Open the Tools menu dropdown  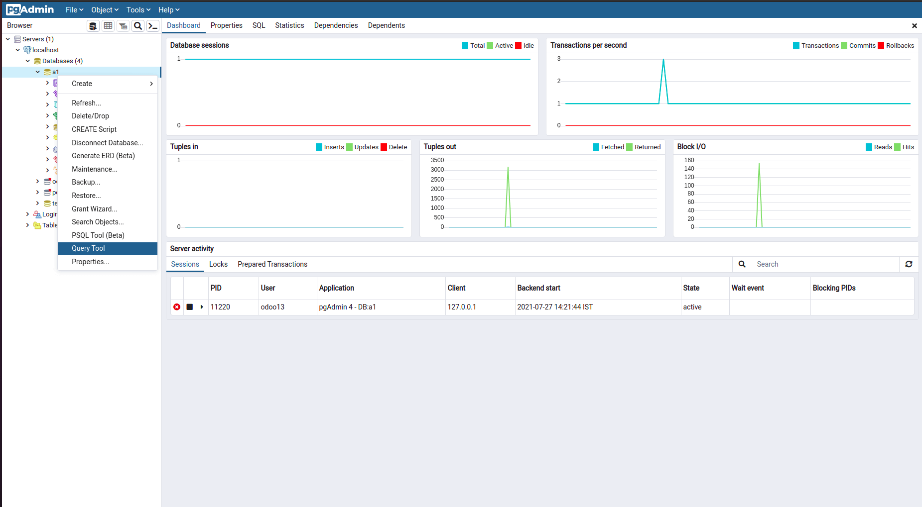pos(138,10)
